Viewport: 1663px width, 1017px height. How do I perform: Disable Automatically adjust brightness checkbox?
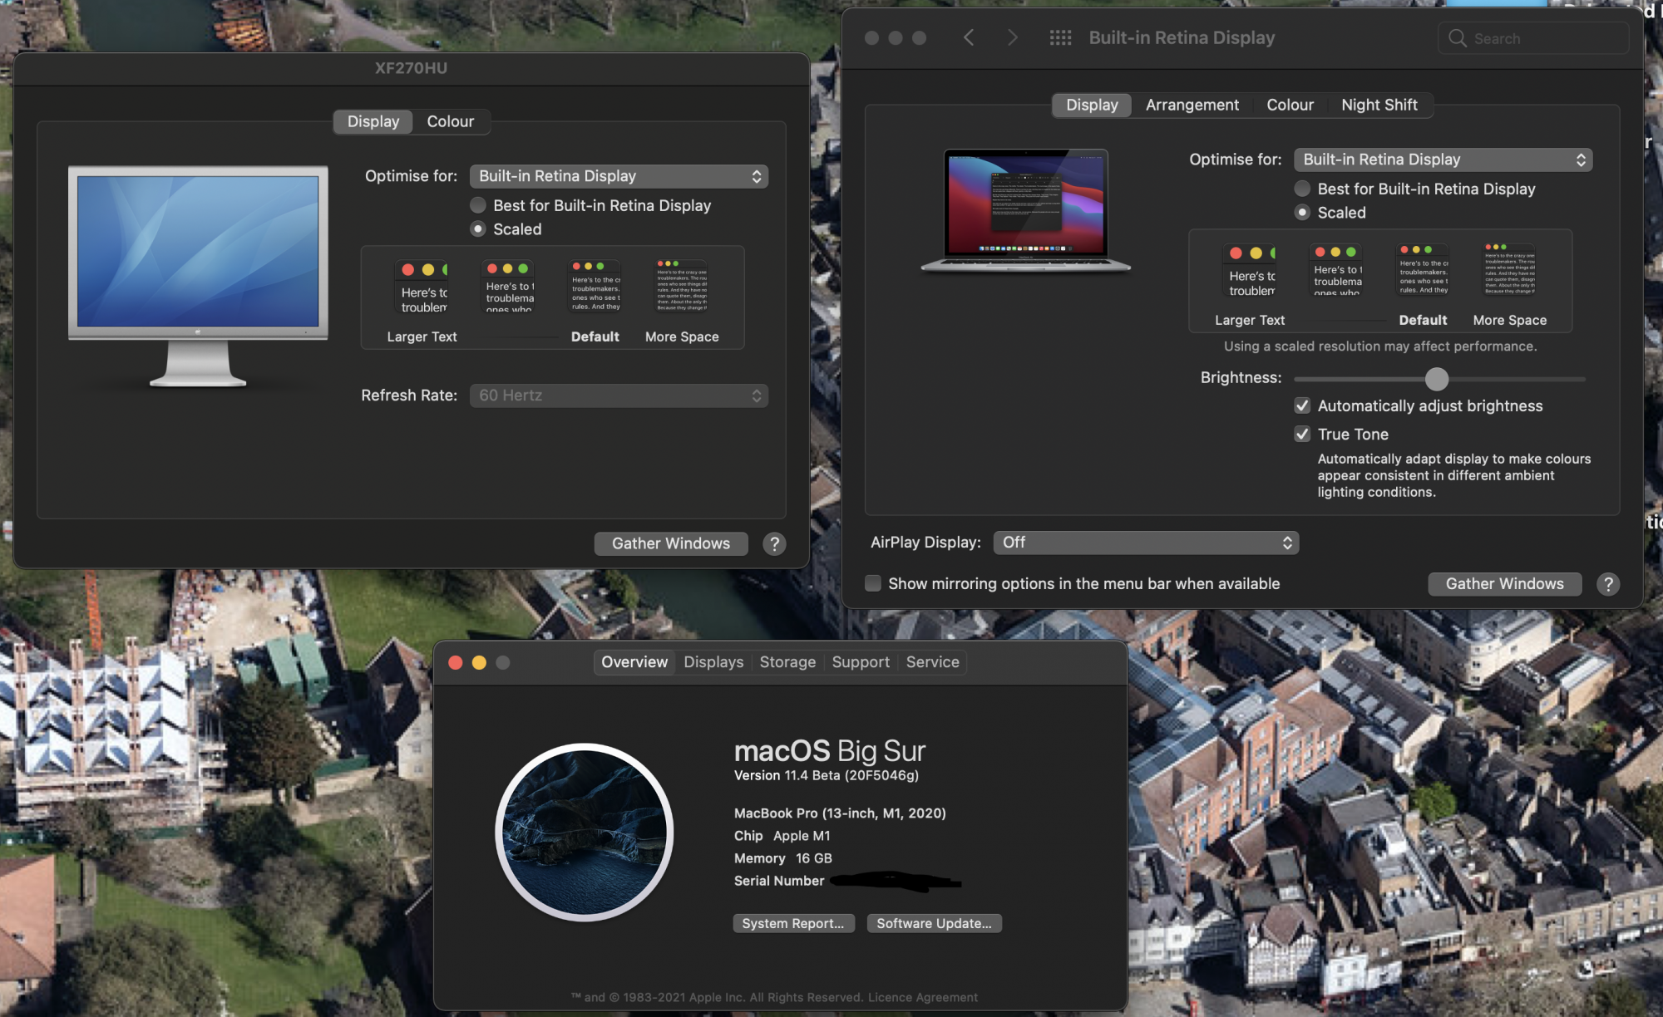coord(1303,405)
